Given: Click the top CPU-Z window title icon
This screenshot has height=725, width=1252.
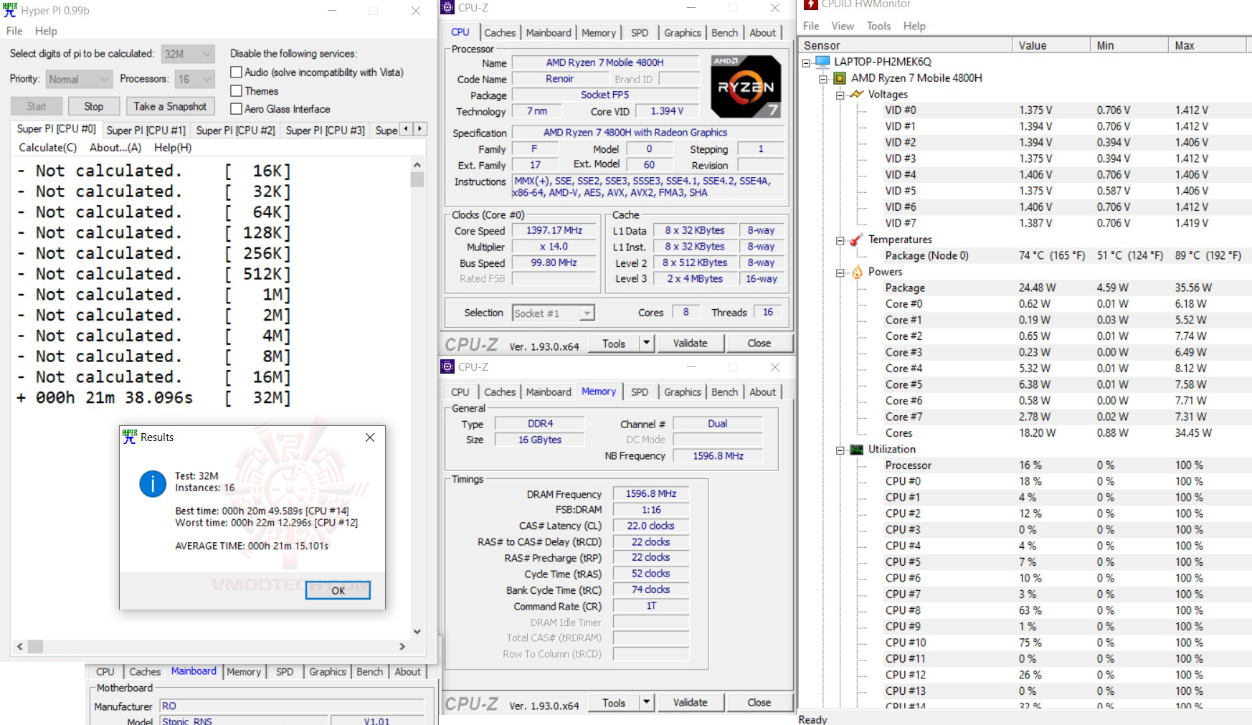Looking at the screenshot, I should 447,7.
